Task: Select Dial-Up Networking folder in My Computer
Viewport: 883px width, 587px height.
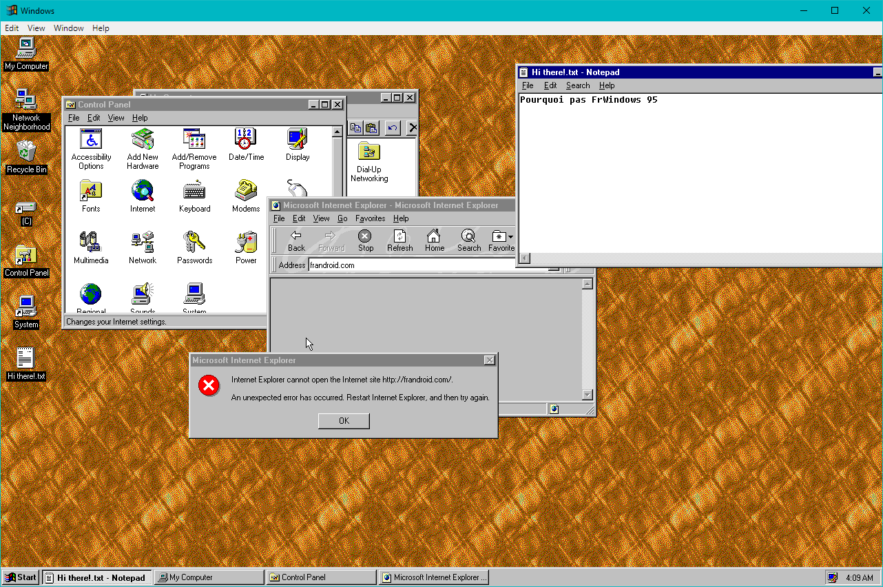Action: pos(369,163)
